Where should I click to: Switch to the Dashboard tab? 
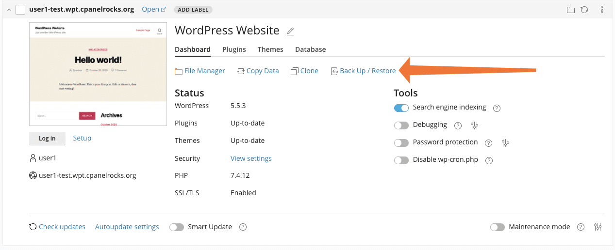click(193, 49)
